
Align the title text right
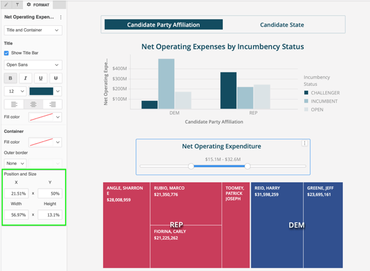click(x=52, y=104)
